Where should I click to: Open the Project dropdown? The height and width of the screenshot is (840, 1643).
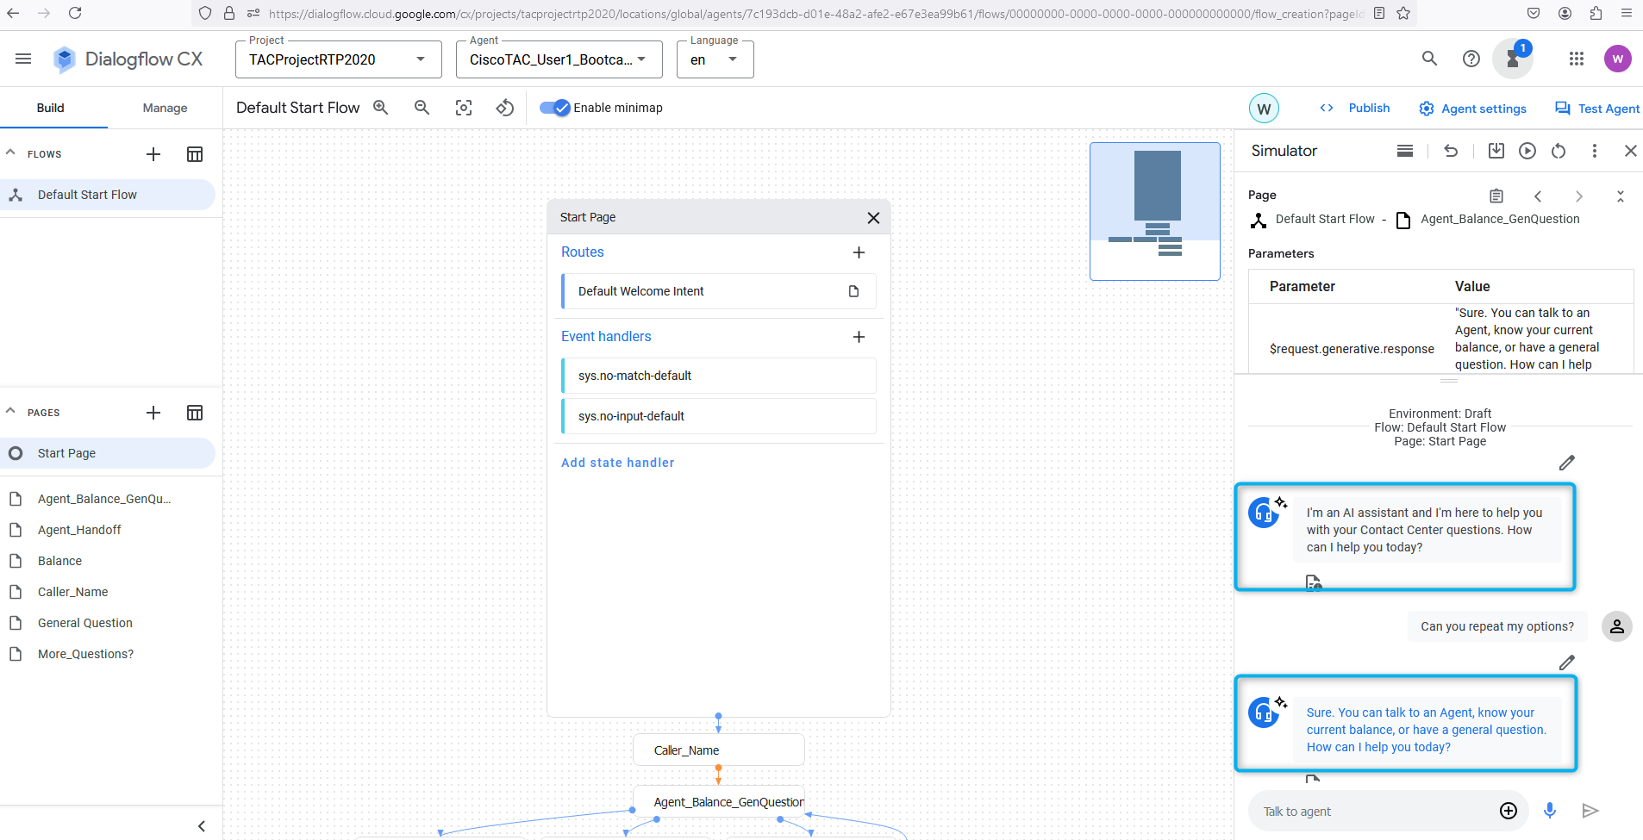click(x=339, y=59)
